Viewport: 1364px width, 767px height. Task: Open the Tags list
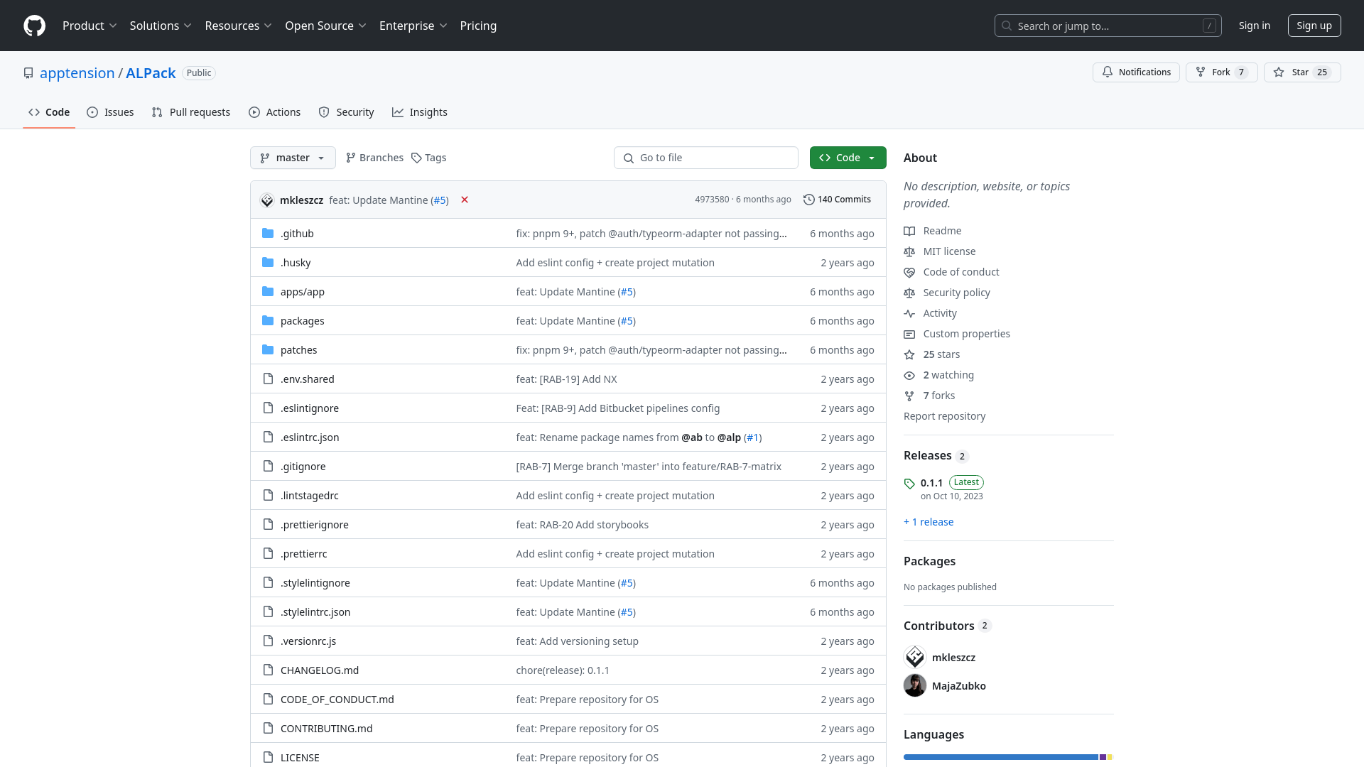click(428, 158)
